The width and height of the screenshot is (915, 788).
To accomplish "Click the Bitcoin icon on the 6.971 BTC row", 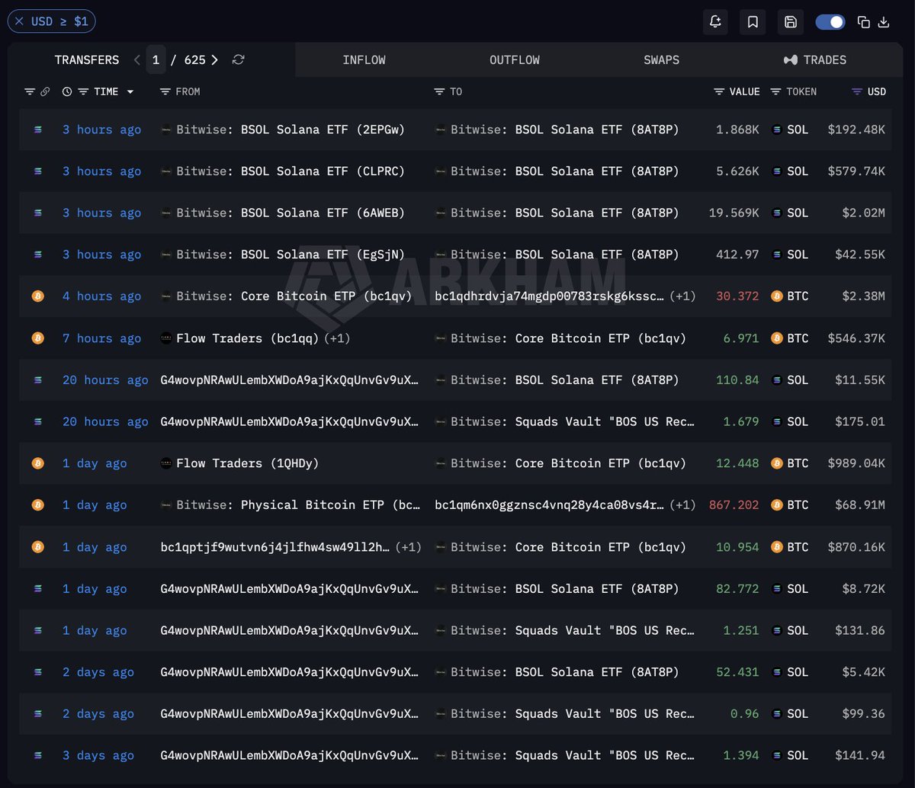I will pyautogui.click(x=38, y=338).
